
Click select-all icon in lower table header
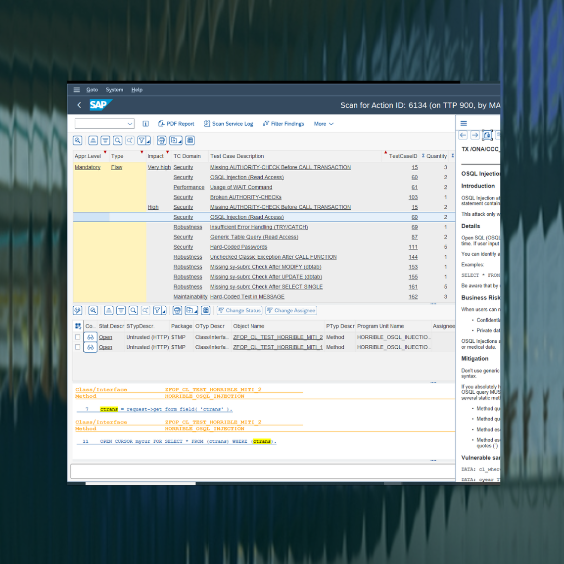(x=78, y=326)
